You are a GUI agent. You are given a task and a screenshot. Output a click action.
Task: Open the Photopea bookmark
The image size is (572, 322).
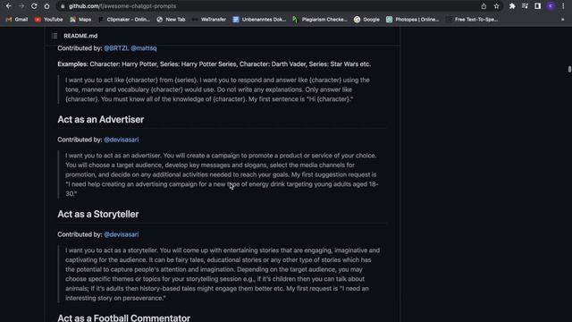[413, 20]
